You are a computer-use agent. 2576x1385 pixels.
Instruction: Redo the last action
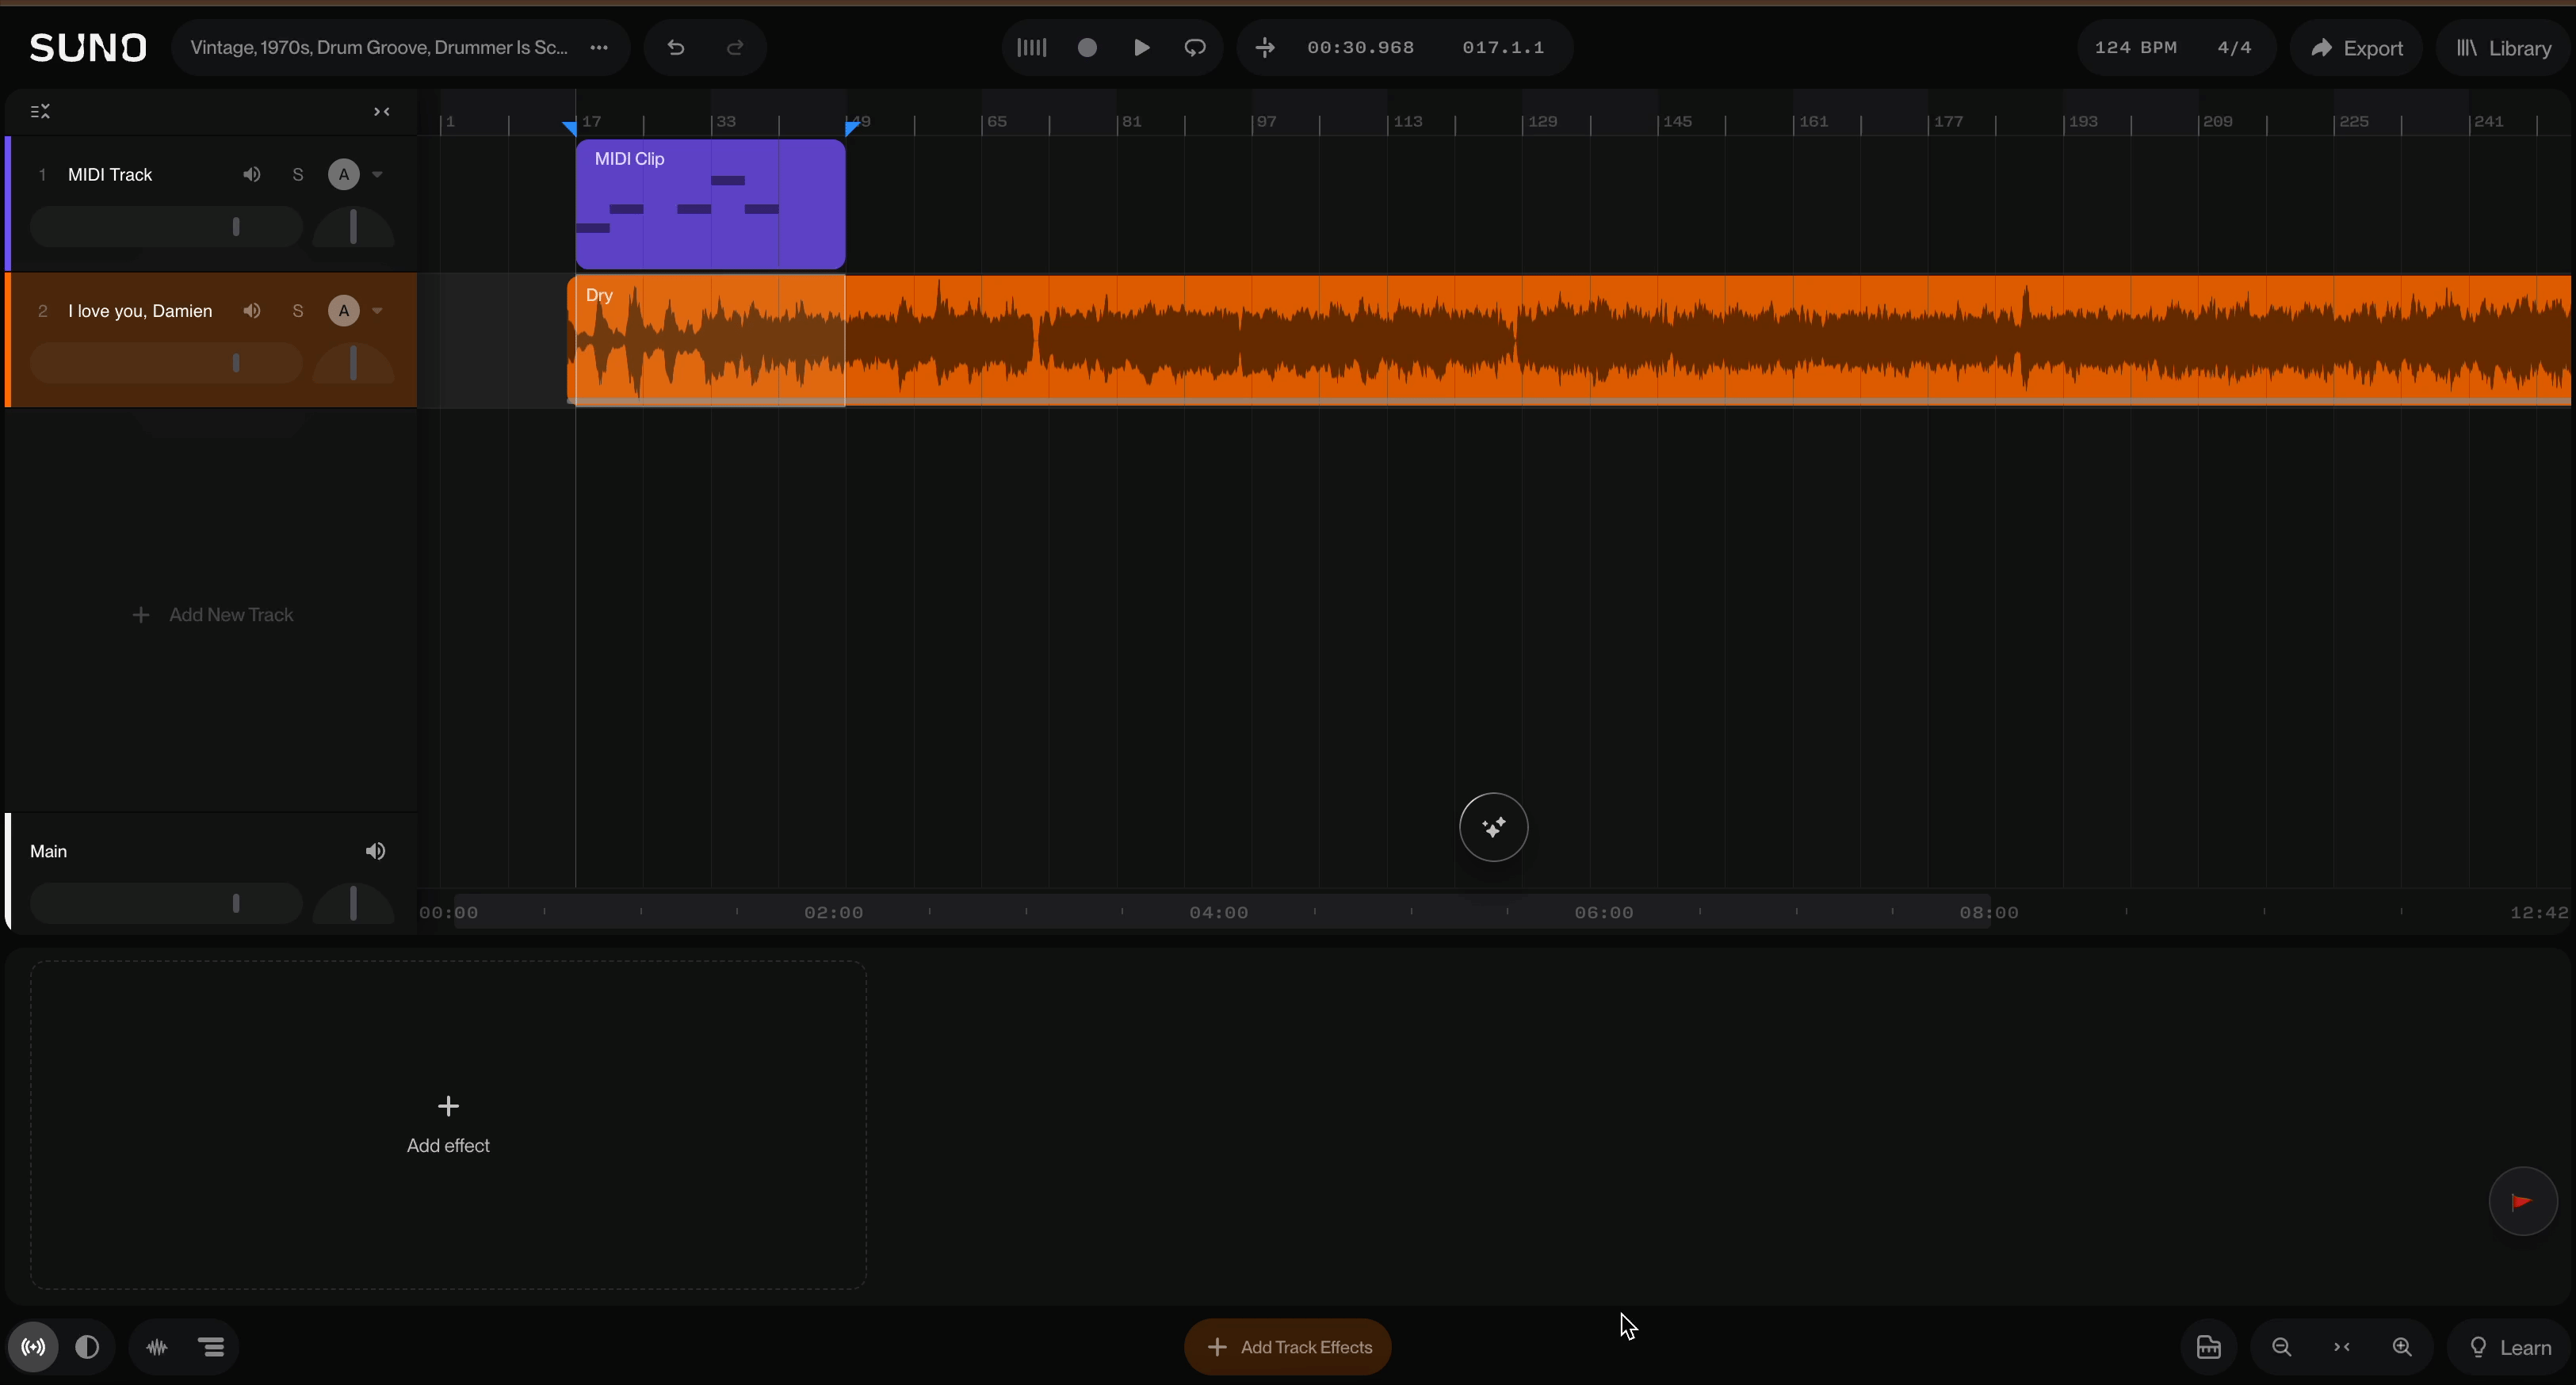[x=735, y=47]
